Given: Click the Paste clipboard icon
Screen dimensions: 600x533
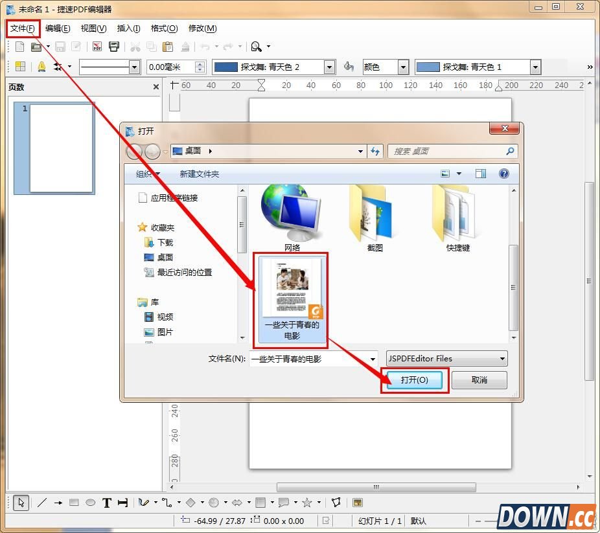Looking at the screenshot, I should 168,47.
